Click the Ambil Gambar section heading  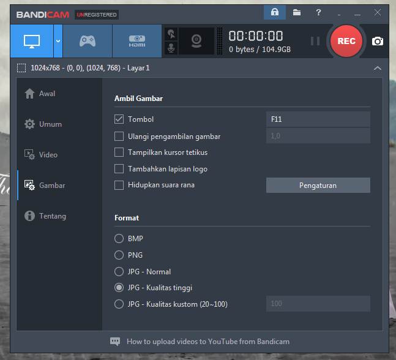[139, 99]
